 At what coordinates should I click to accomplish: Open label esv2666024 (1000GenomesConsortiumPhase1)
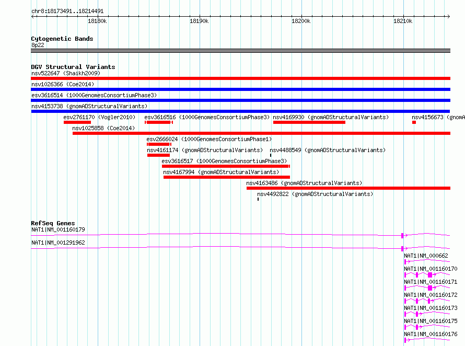pyautogui.click(x=209, y=139)
